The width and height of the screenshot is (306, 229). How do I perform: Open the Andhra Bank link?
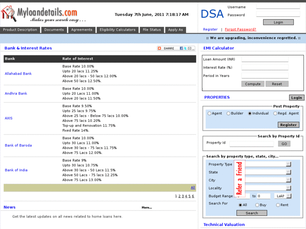tap(16, 94)
